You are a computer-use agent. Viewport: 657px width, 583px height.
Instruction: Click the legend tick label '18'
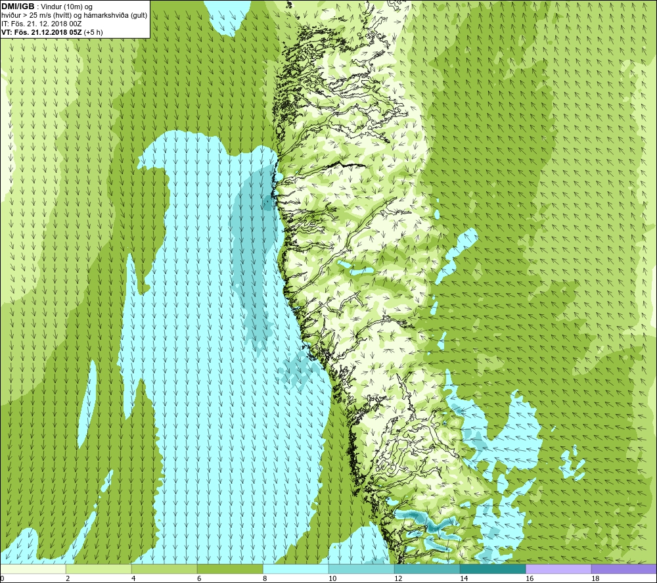[x=595, y=579]
